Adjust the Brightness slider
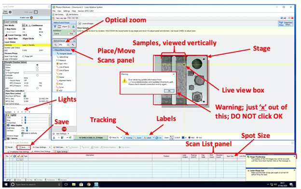This screenshot has width=301, height=189. (37, 128)
